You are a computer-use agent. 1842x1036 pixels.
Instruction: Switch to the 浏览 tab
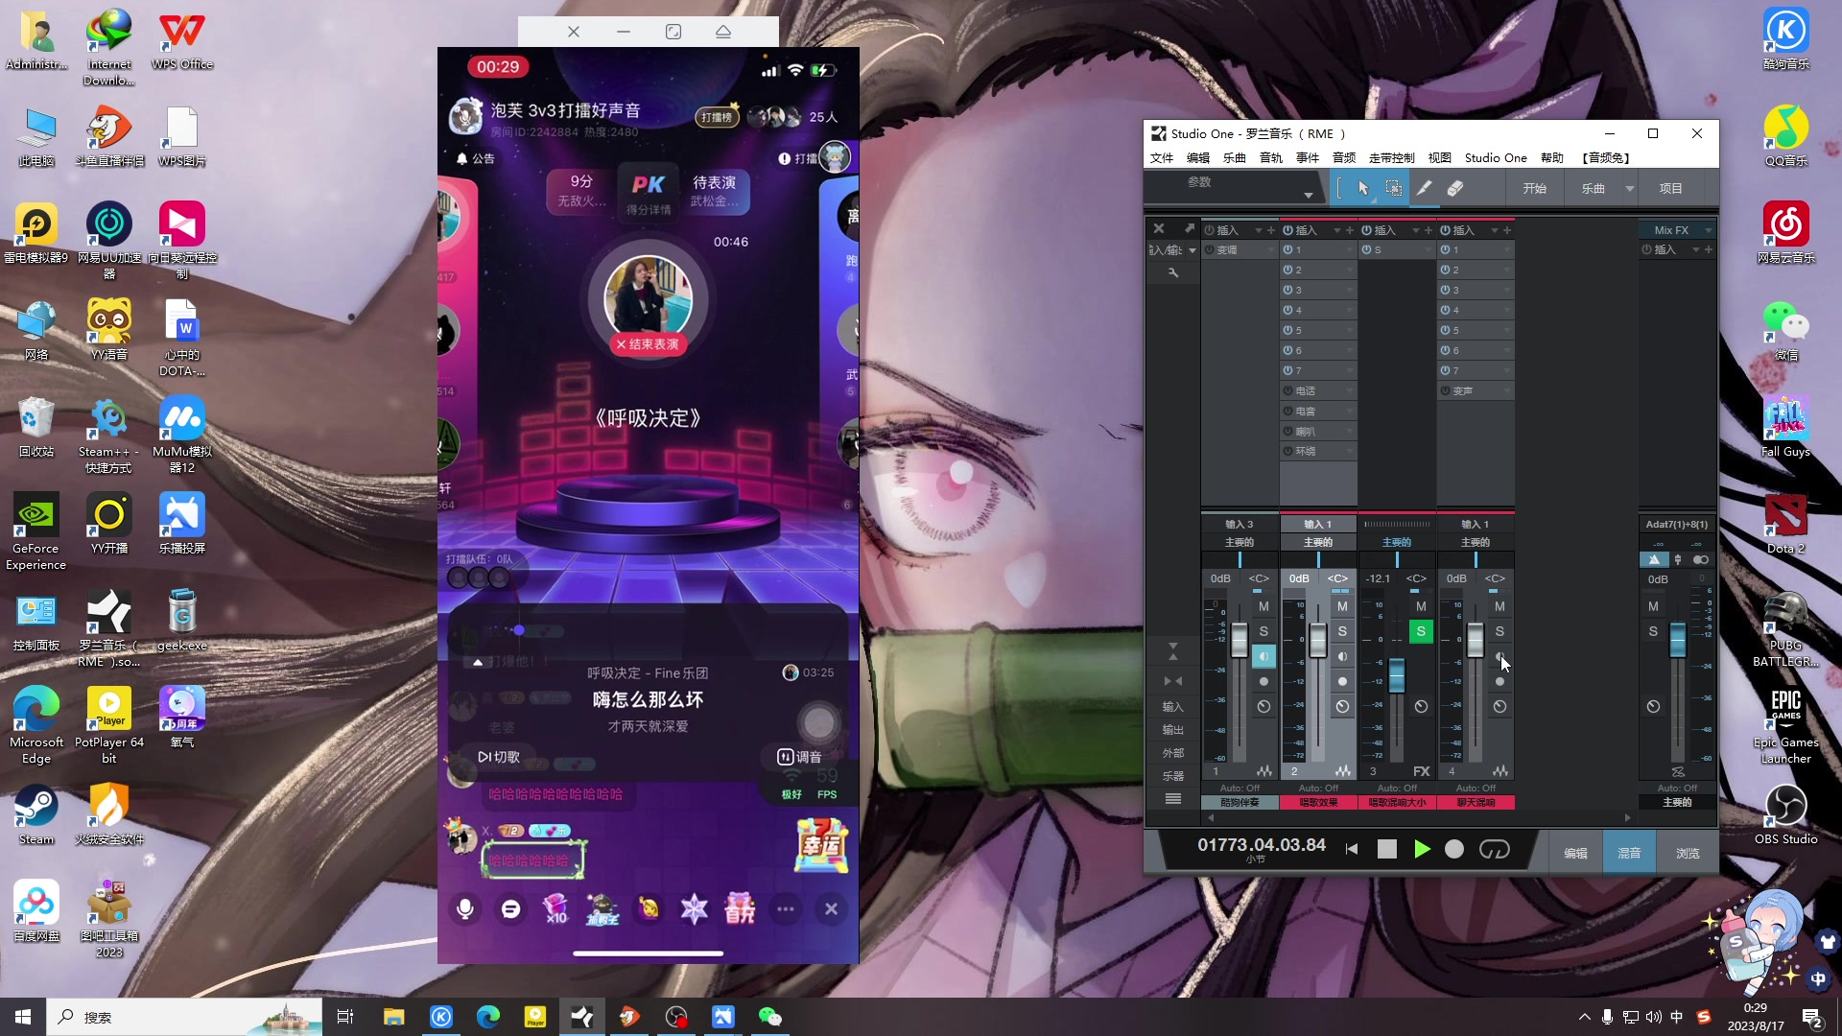pyautogui.click(x=1688, y=853)
